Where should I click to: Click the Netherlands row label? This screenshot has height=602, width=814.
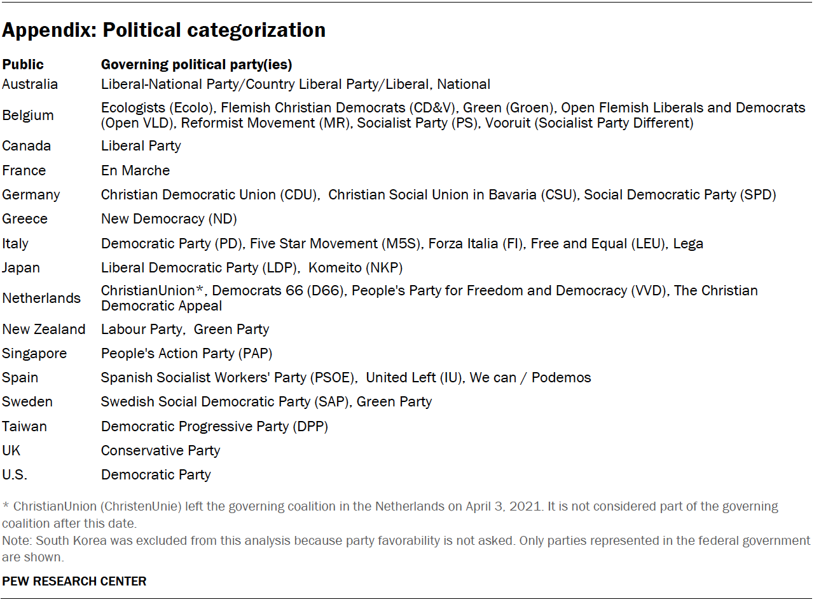point(41,298)
